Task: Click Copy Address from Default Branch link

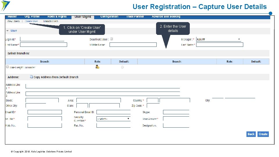Action: point(56,77)
